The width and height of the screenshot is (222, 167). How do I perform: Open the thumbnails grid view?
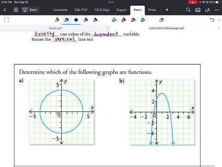16,10
